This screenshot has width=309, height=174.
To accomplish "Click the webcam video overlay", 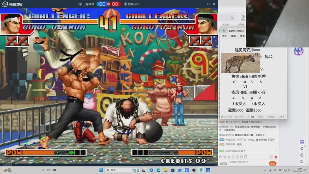I will click(x=277, y=24).
